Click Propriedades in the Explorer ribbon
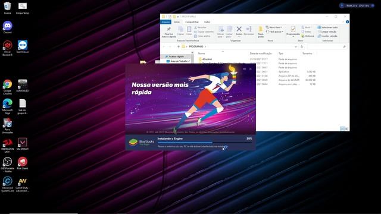This screenshot has height=214, width=381. [293, 32]
